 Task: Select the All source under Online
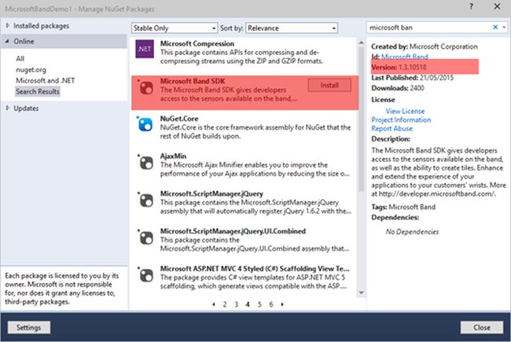pos(20,59)
